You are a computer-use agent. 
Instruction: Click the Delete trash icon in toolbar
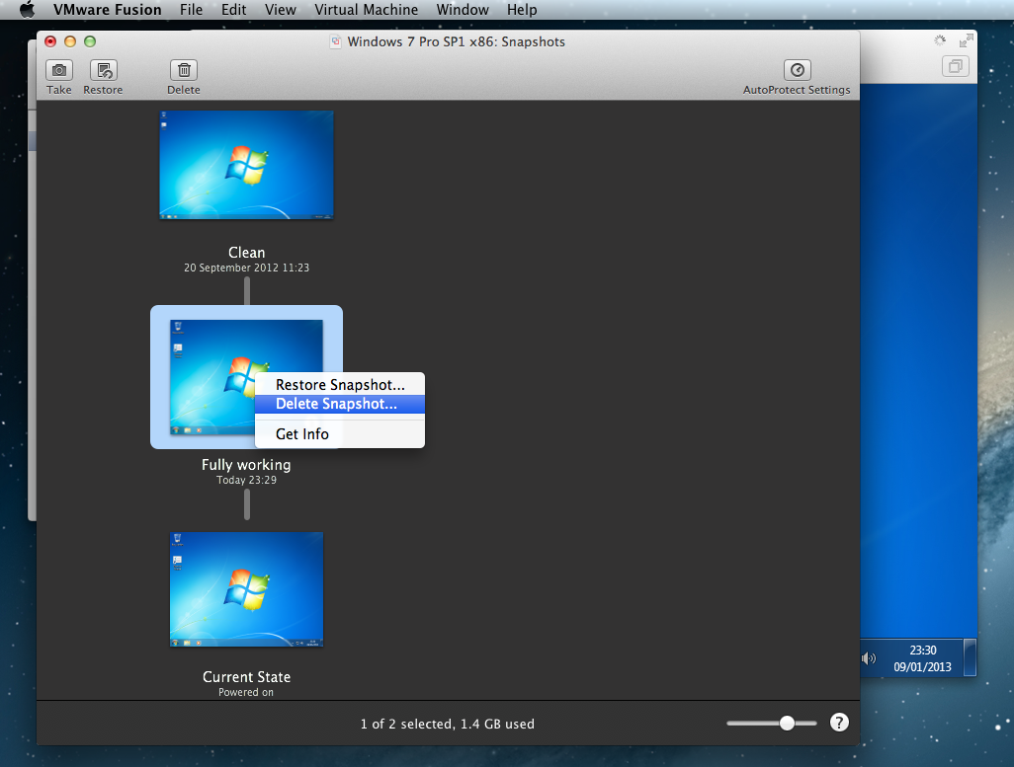(x=183, y=71)
